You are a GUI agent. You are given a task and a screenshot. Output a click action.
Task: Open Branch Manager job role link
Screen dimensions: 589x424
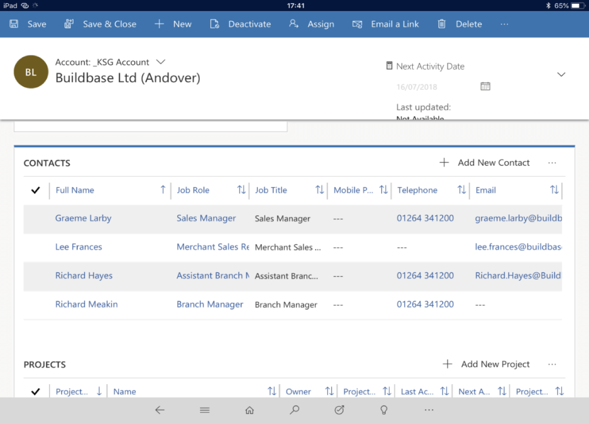tap(210, 304)
